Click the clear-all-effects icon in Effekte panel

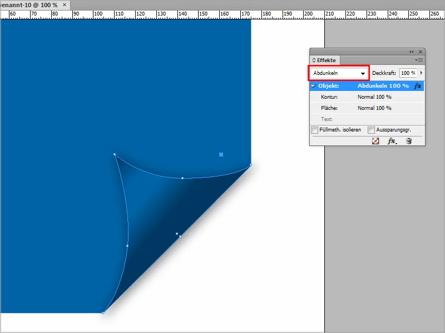(x=375, y=141)
